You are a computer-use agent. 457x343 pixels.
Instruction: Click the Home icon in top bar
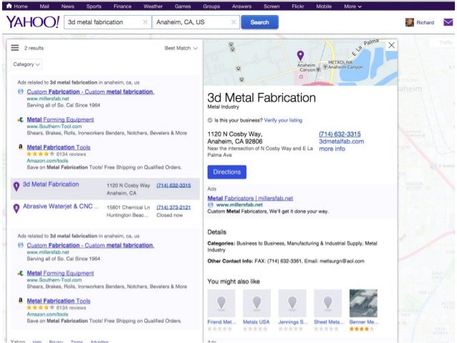[9, 6]
